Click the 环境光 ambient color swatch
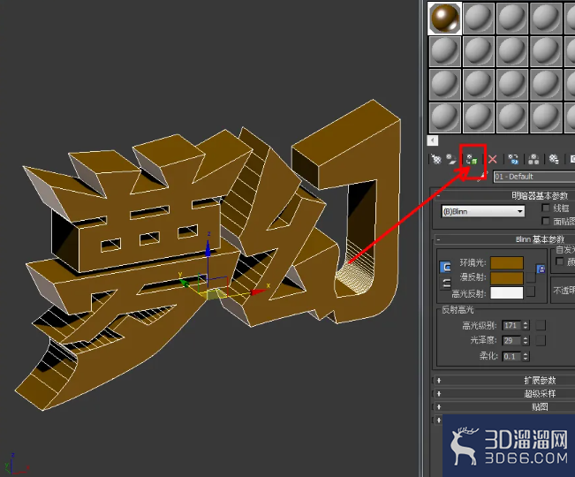575x477 pixels. 507,262
